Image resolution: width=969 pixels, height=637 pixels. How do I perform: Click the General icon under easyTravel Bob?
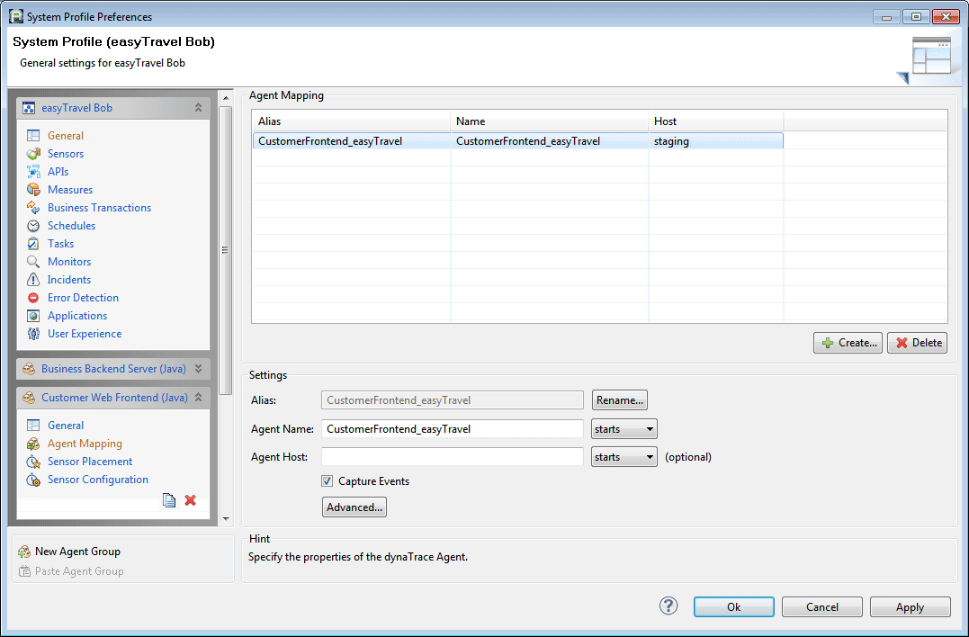[x=33, y=135]
